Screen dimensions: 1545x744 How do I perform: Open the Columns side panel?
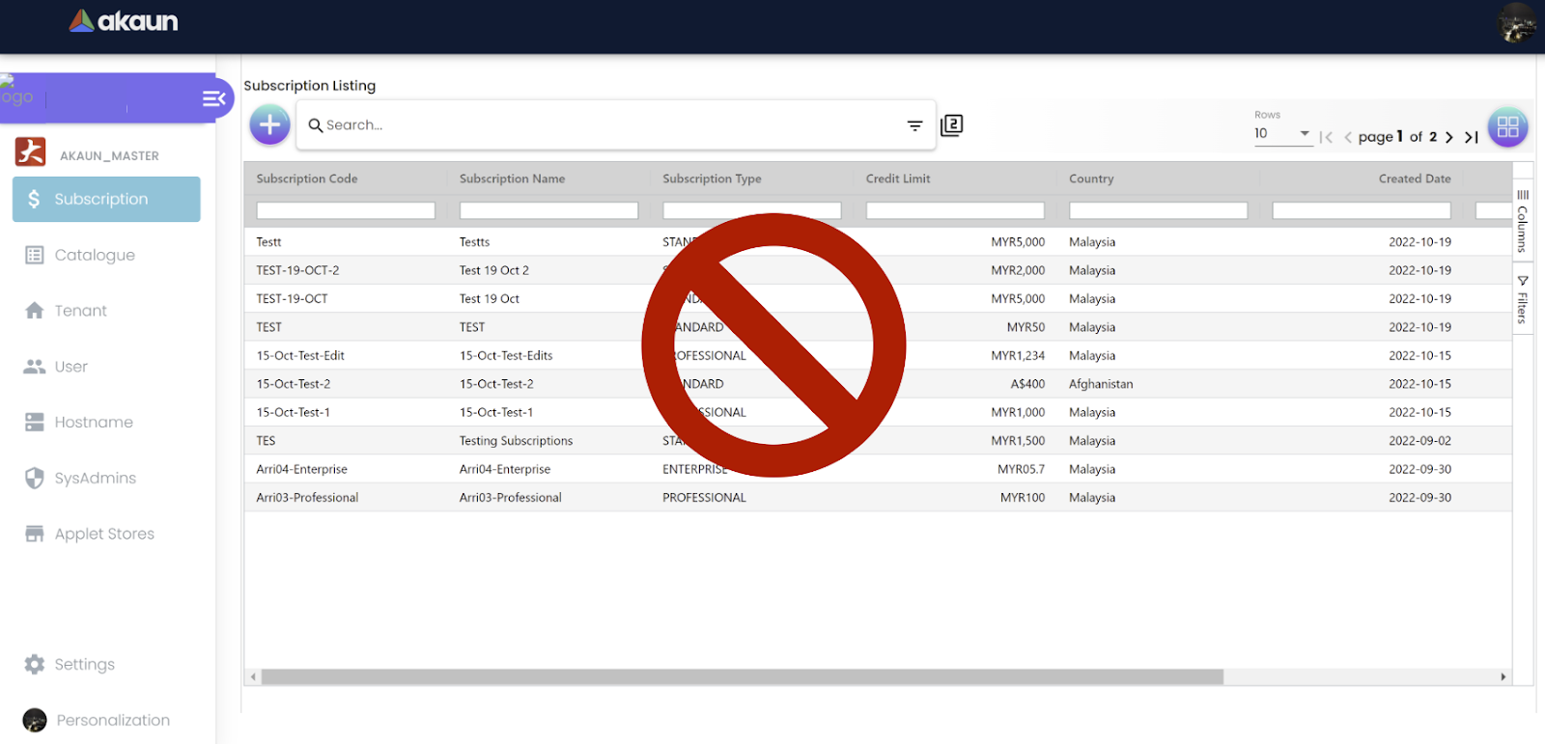(x=1523, y=222)
